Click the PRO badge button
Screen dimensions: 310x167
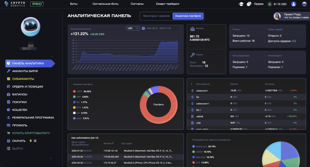pyautogui.click(x=37, y=4)
